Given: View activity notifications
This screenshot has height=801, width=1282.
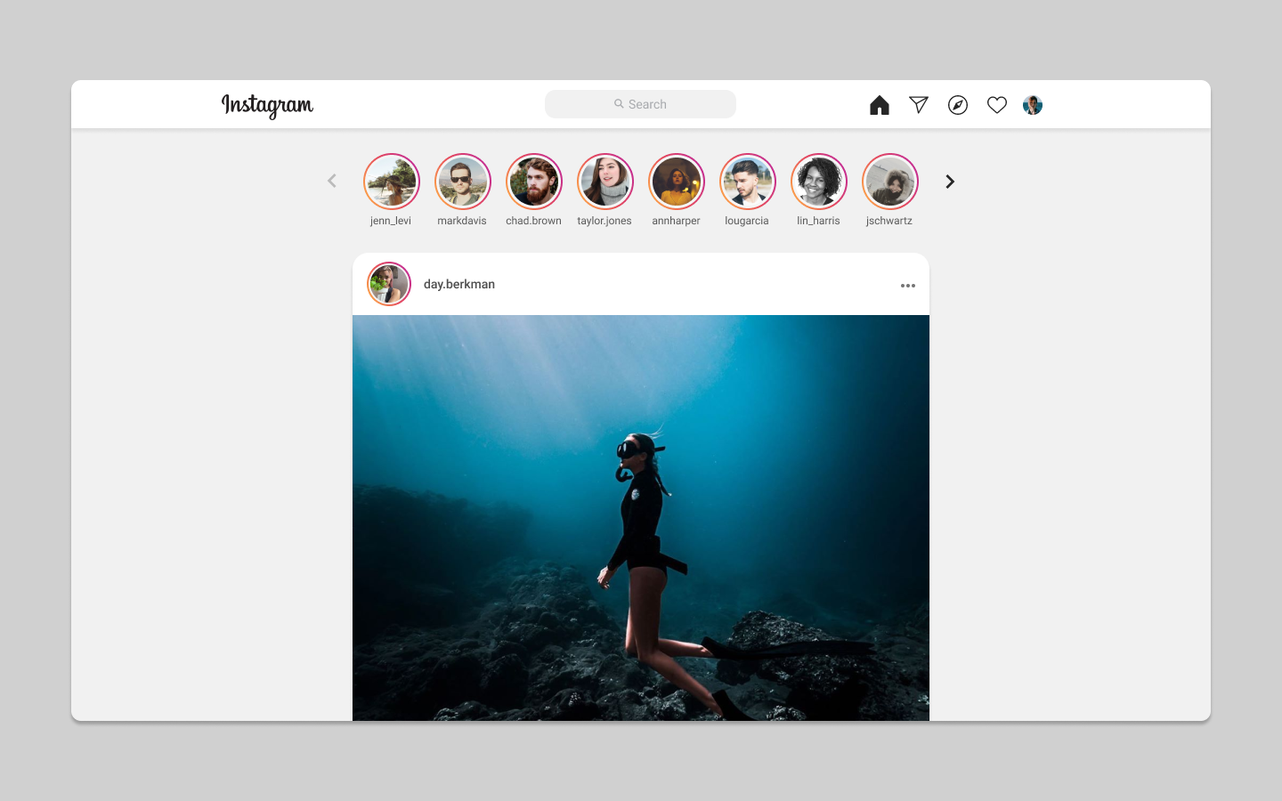Looking at the screenshot, I should pos(996,104).
